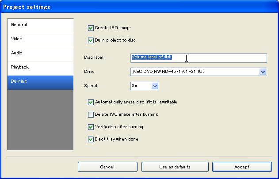Confirm settings with the Accept button
The height and width of the screenshot is (179, 279).
pos(242,167)
